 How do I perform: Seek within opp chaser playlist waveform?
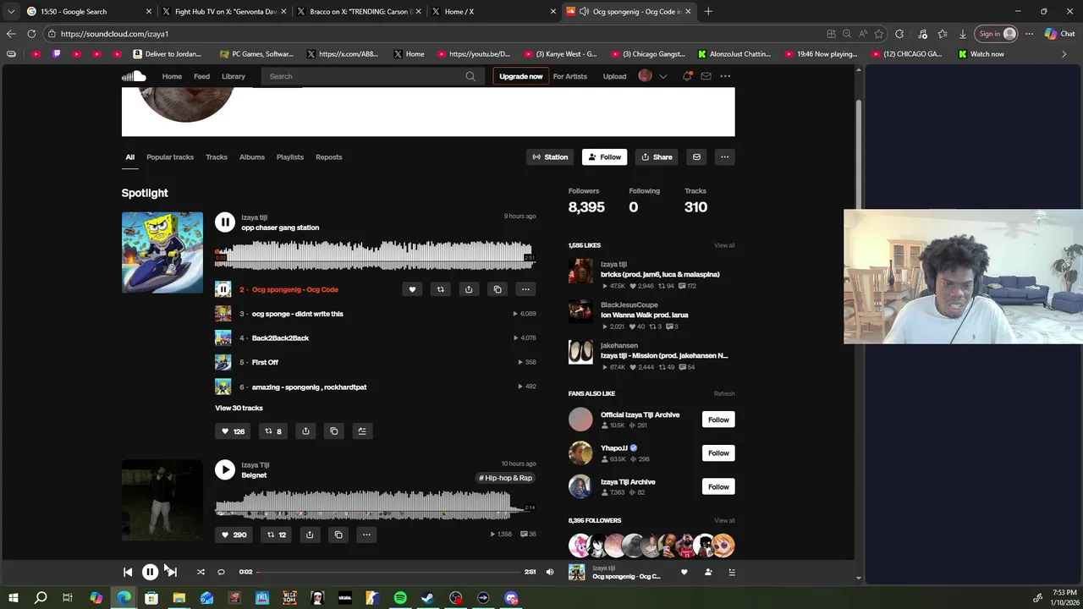(376, 254)
